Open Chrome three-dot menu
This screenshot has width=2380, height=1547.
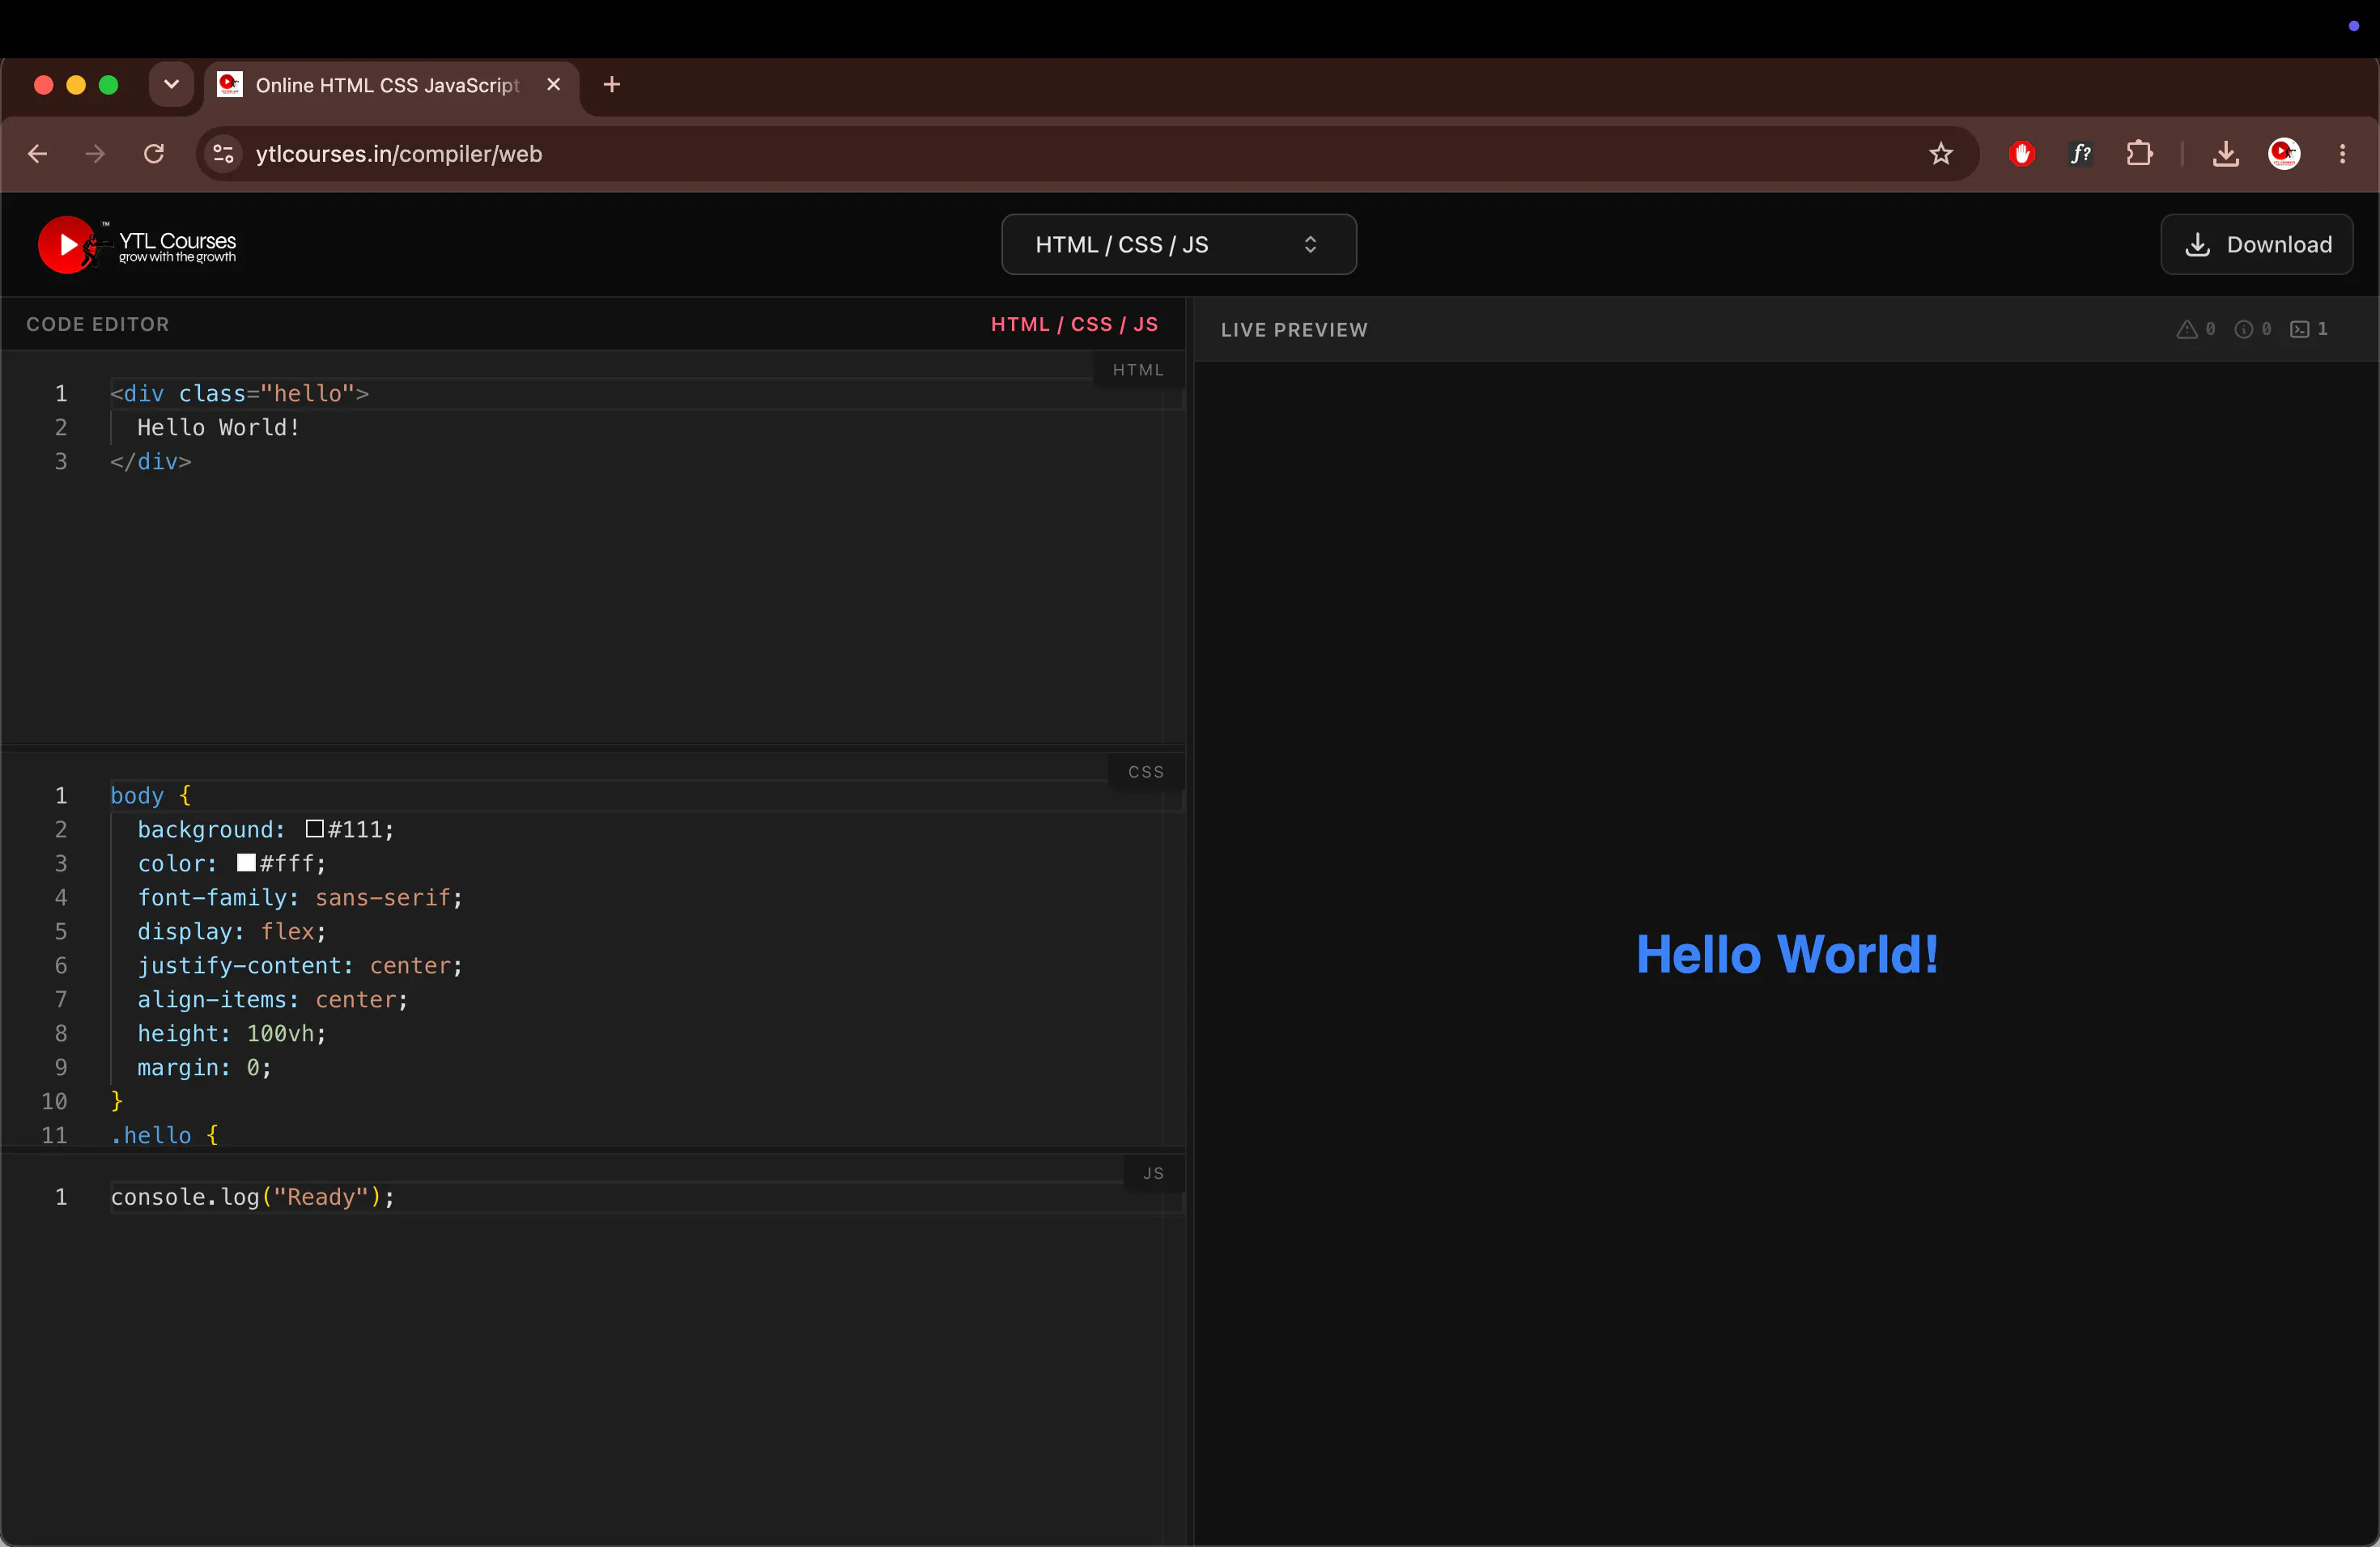(x=2342, y=154)
